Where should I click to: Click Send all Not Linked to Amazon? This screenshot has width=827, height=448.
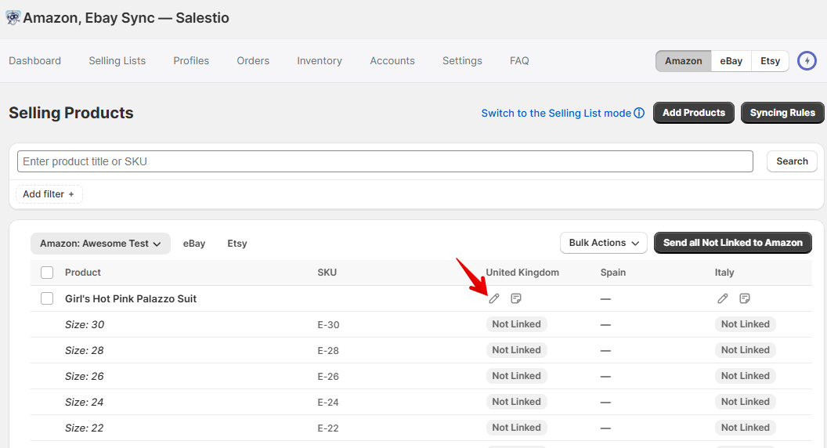[x=732, y=243]
